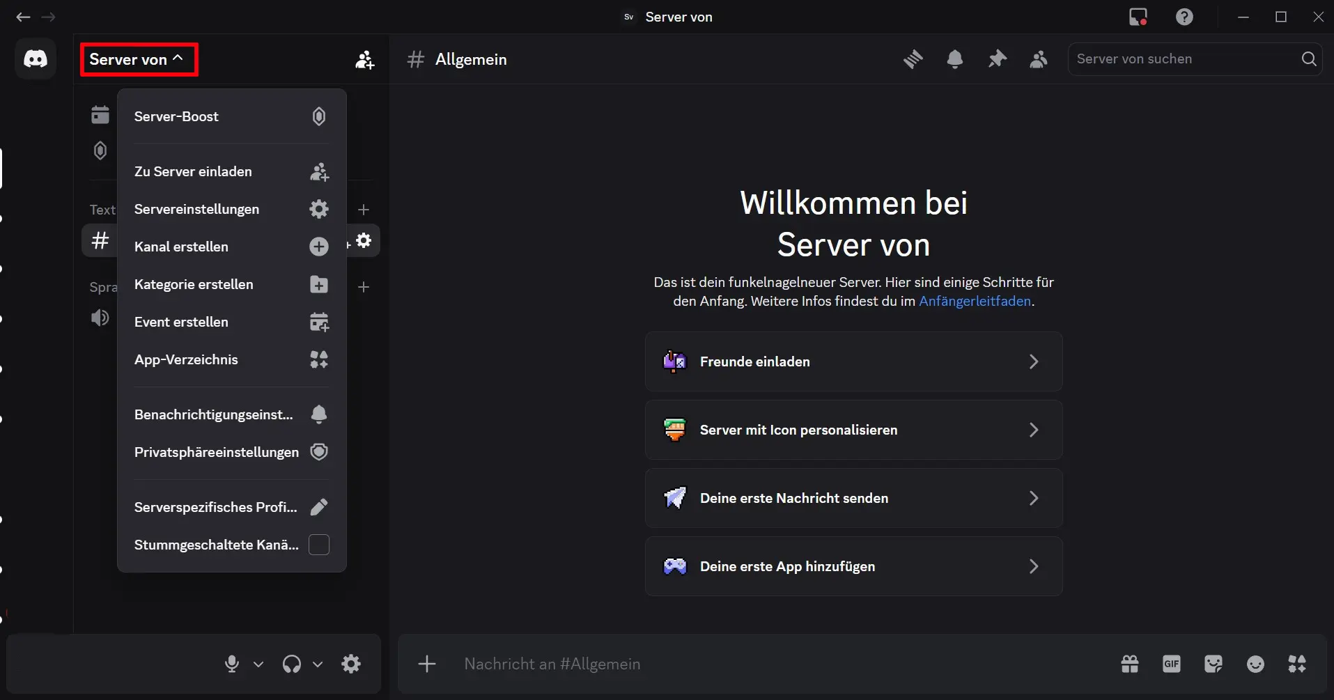This screenshot has width=1334, height=700.
Task: Collapse the Server von dropdown
Action: coord(138,59)
